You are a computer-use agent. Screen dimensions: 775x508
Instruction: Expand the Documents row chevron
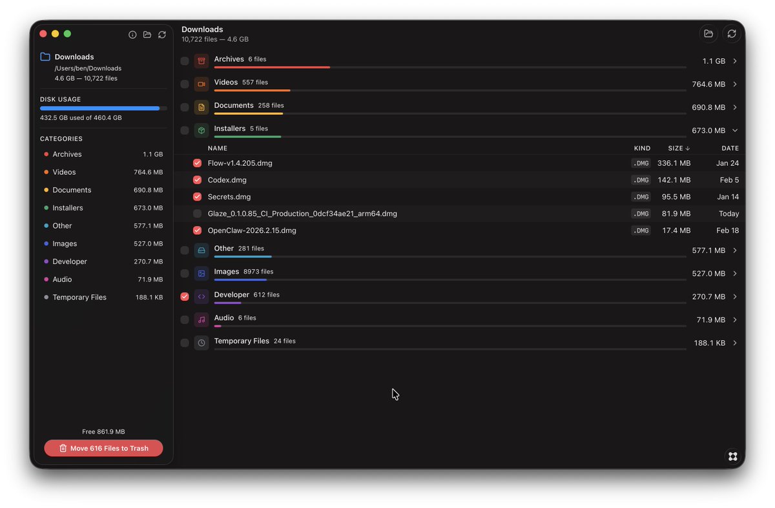(735, 108)
